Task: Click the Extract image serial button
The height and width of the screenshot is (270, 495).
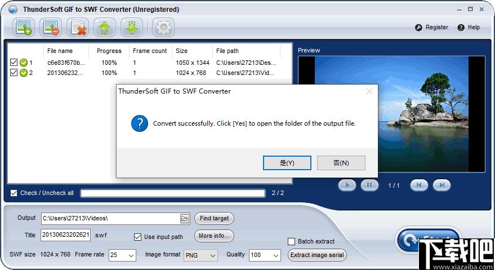Action: (x=317, y=255)
